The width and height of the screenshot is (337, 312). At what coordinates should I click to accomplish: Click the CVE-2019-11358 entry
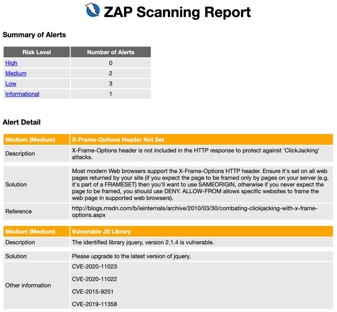[x=94, y=304]
